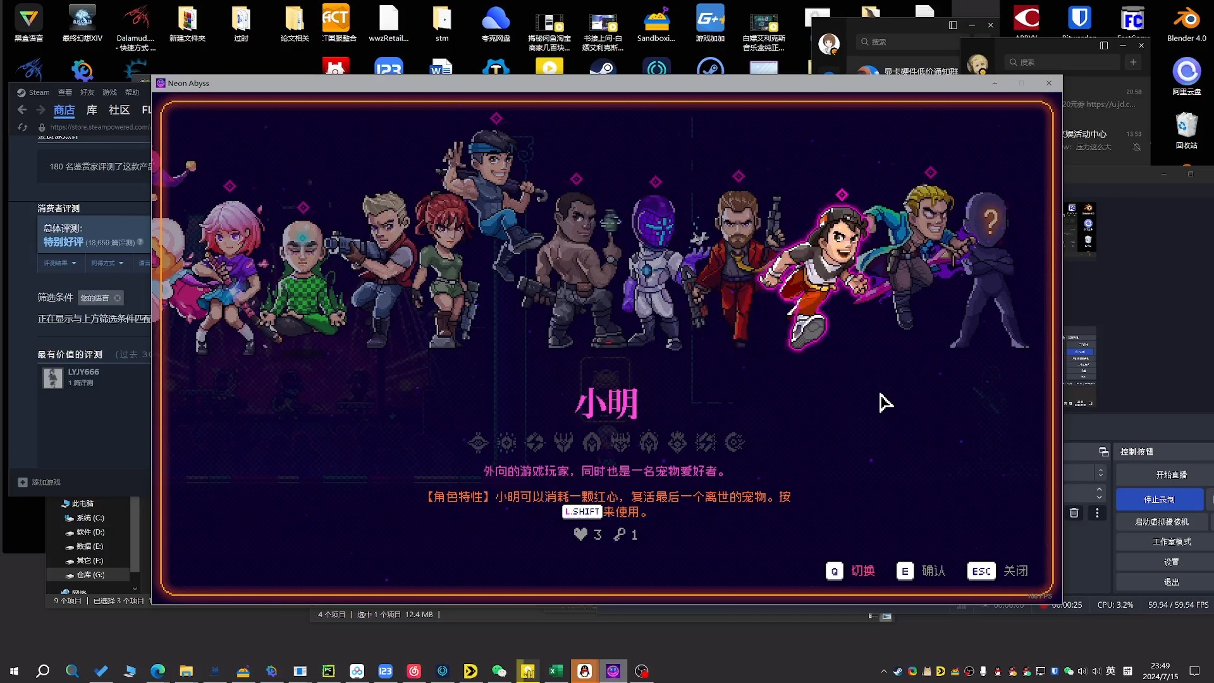Open the 社区 tab in Steam

tap(119, 110)
